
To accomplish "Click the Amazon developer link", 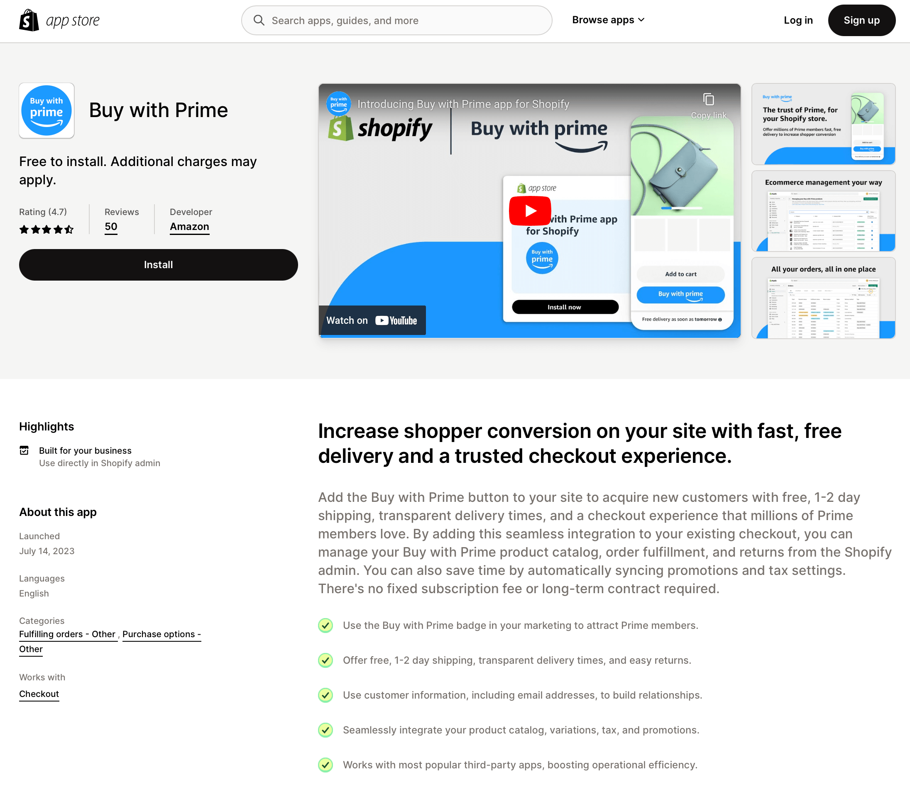I will pos(190,227).
